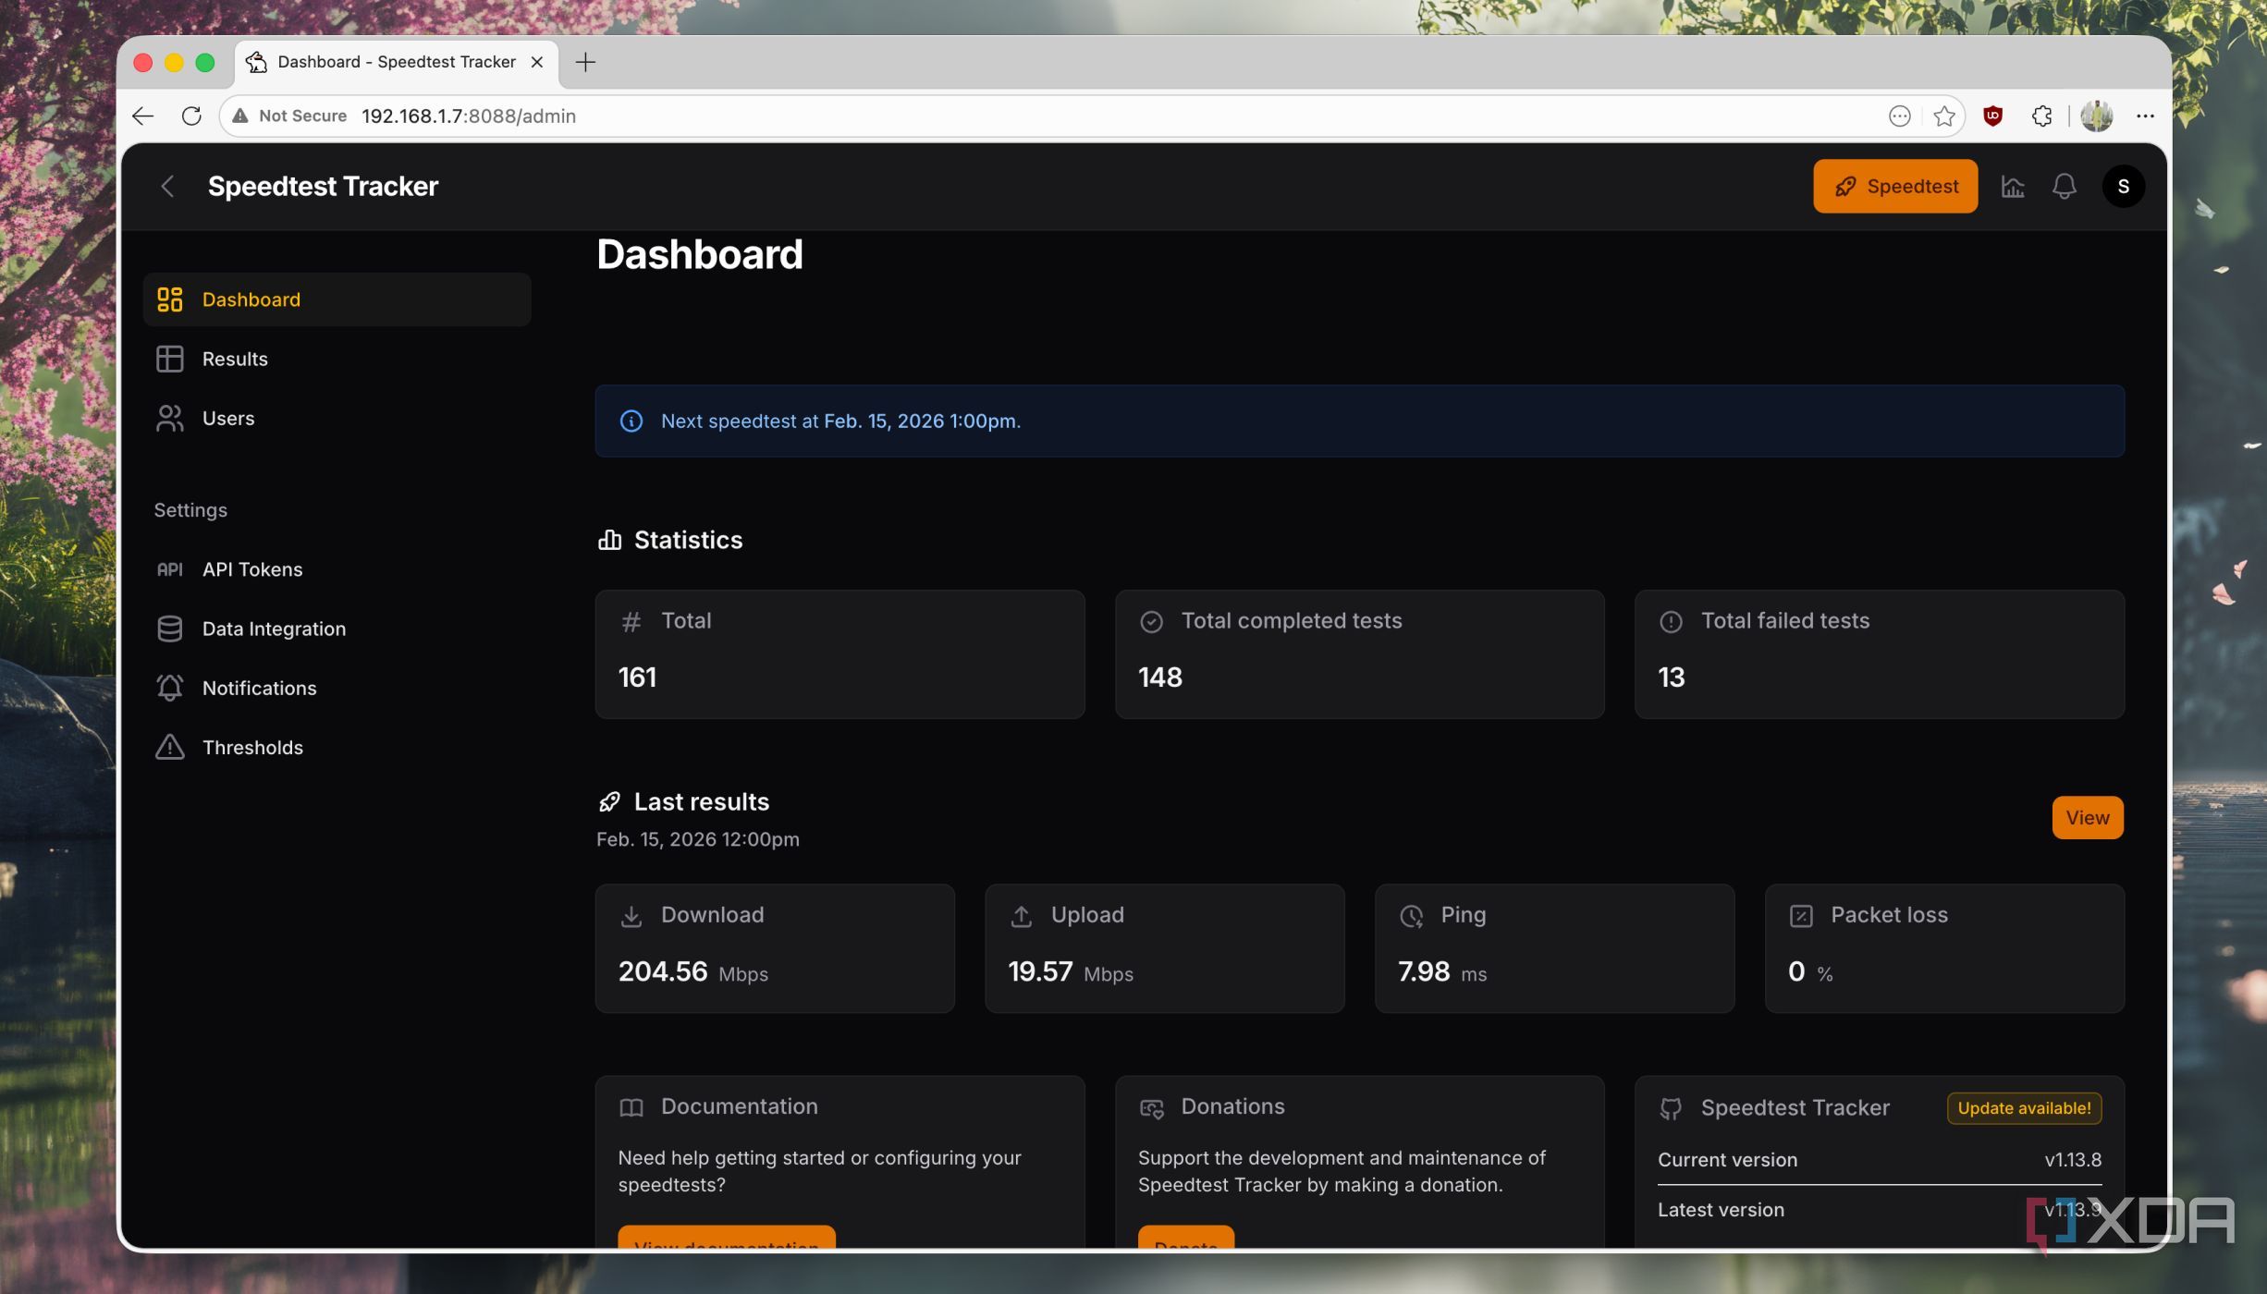2267x1294 pixels.
Task: Click the Update available! badge
Action: click(2024, 1108)
